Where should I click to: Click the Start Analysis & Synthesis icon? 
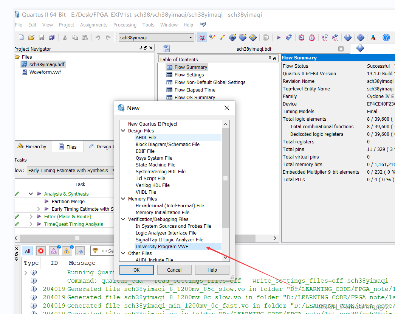tap(289, 37)
